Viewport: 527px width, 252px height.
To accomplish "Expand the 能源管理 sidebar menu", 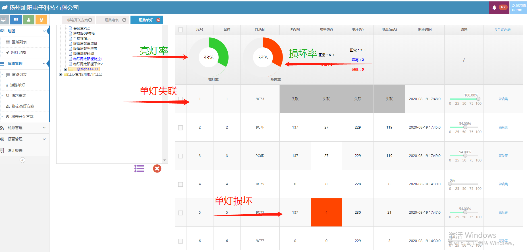I will 24,128.
